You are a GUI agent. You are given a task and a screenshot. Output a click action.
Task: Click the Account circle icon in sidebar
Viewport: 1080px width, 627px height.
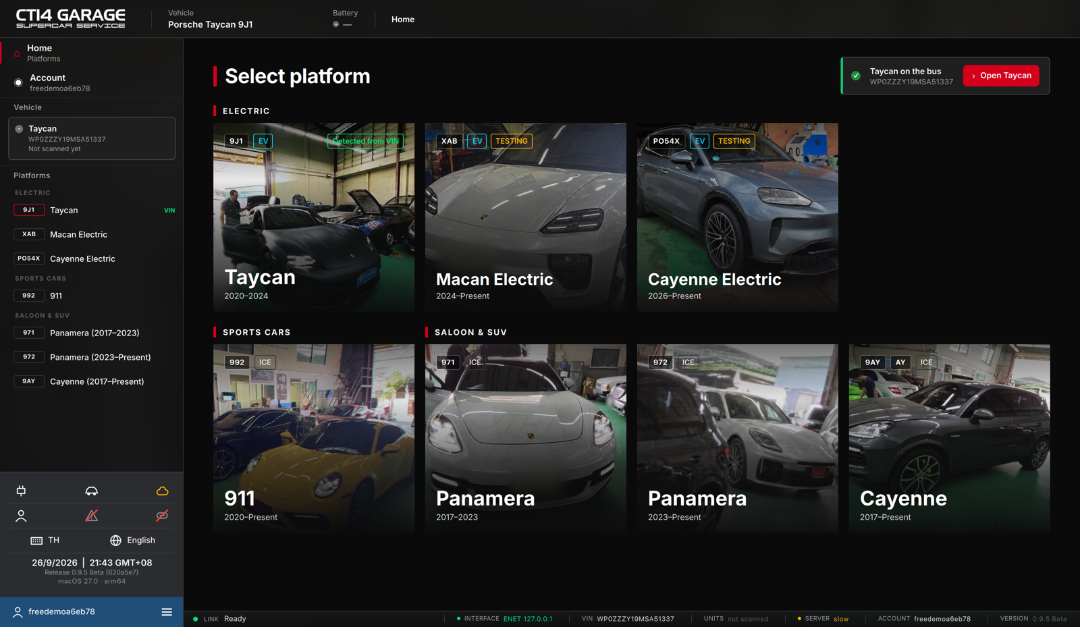18,82
